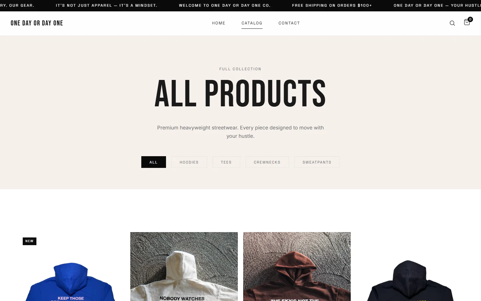Click the Welcome to One Day announcement
The image size is (481, 301).
point(225,5)
